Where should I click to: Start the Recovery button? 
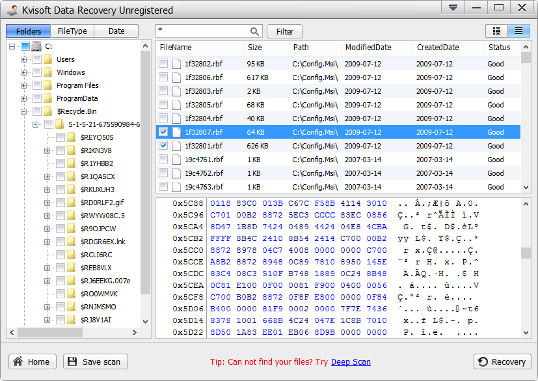tap(502, 361)
